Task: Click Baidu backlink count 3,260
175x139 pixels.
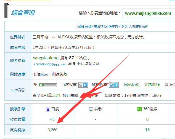Action: tap(52, 130)
